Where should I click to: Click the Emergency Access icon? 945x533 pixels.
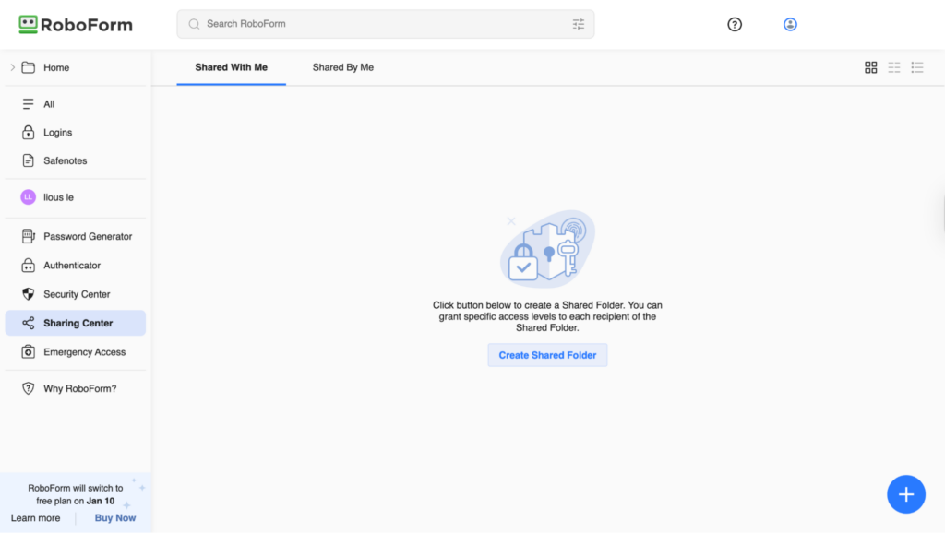coord(29,352)
